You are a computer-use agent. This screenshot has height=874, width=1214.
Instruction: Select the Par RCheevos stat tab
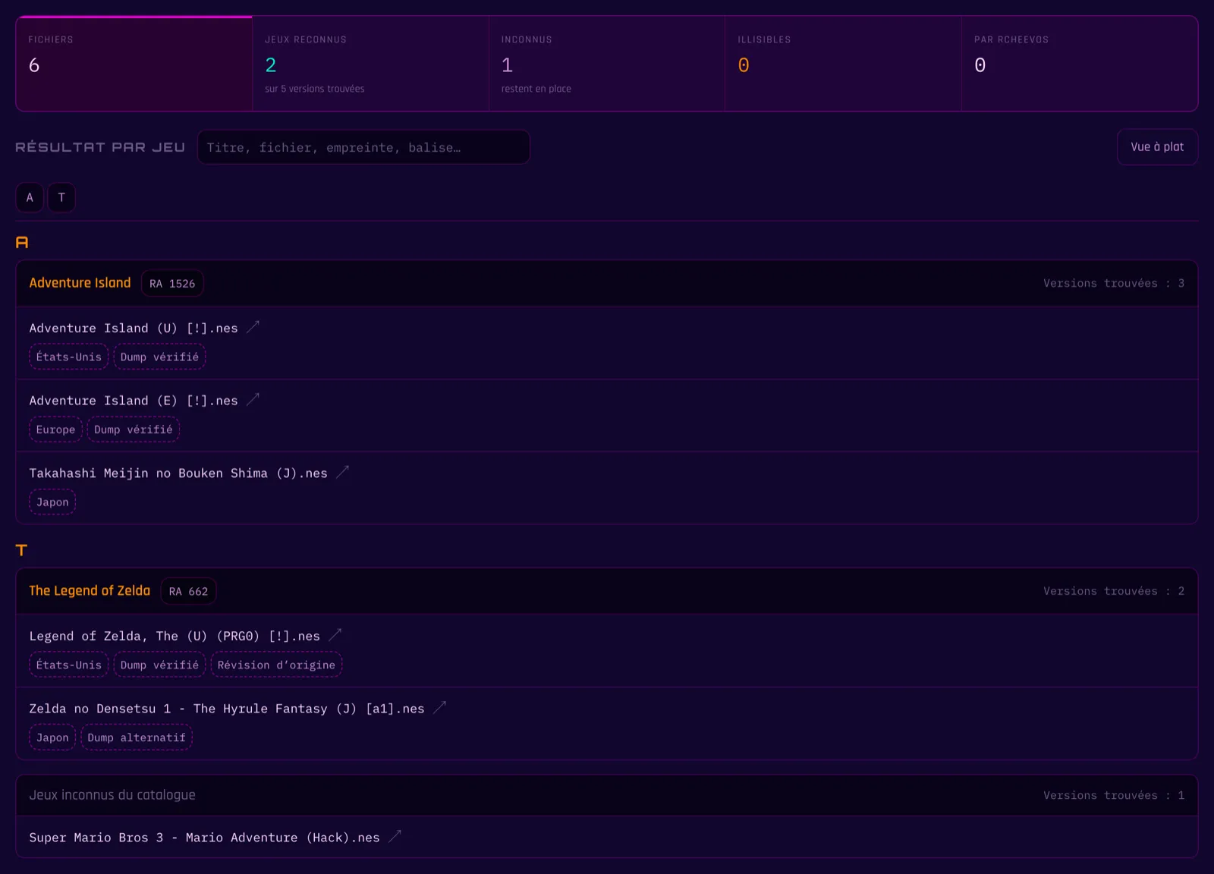tap(1080, 64)
